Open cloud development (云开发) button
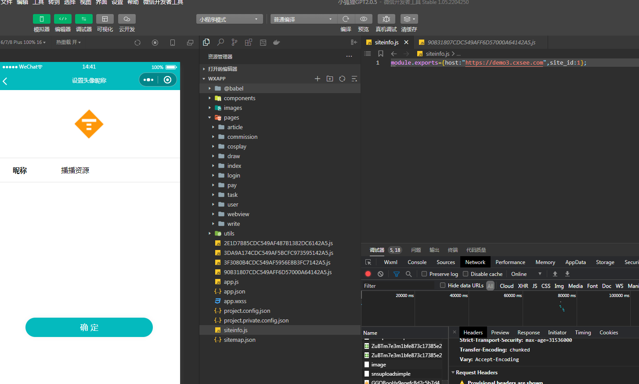Screen dimensions: 639x384 pyautogui.click(x=127, y=19)
